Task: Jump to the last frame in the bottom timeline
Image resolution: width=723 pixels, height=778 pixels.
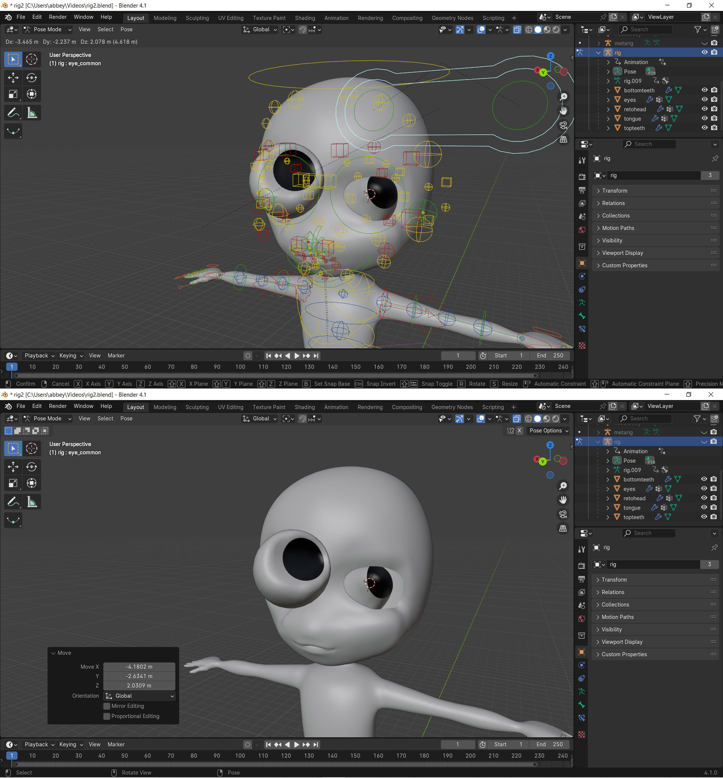Action: (x=315, y=744)
